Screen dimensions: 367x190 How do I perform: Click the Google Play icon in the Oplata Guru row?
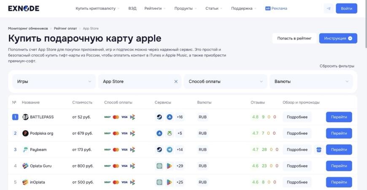(170, 166)
